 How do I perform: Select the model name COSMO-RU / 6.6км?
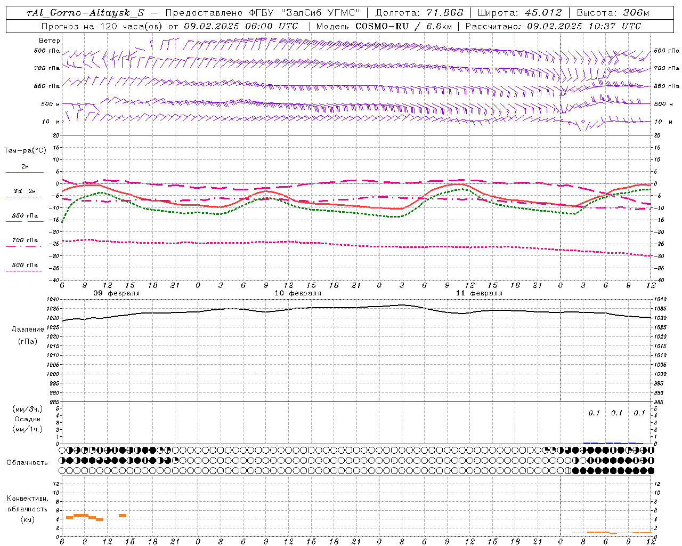point(404,26)
